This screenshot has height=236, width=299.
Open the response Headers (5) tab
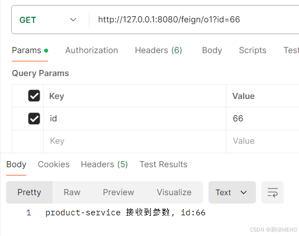[x=105, y=164]
